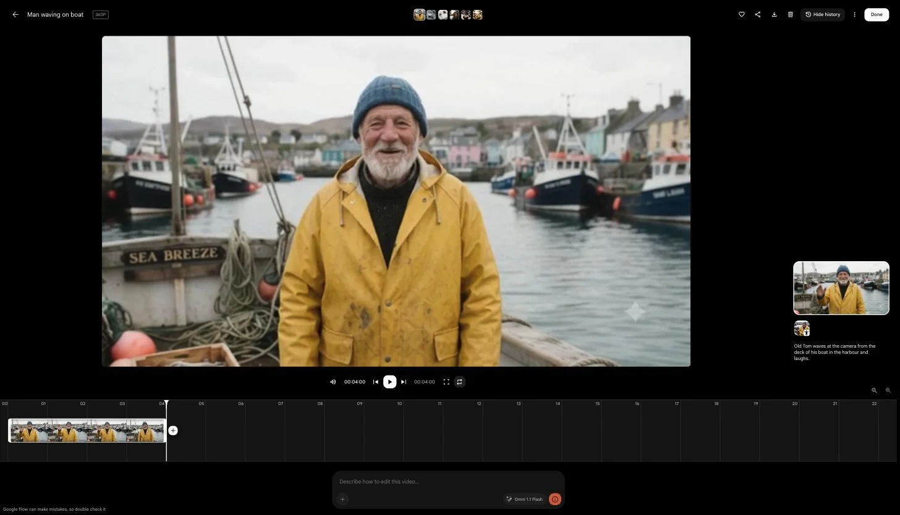Skip to the start of video
The width and height of the screenshot is (900, 515).
tap(375, 382)
